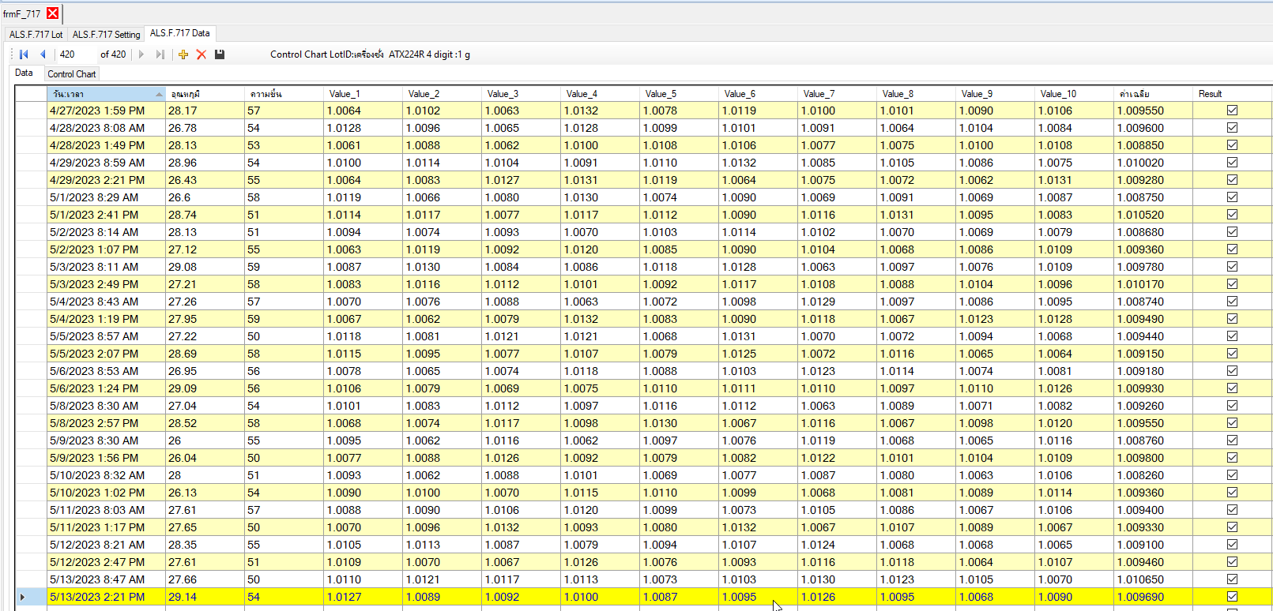Screen dimensions: 1273x611
Task: Move to the previous record
Action: (x=43, y=54)
